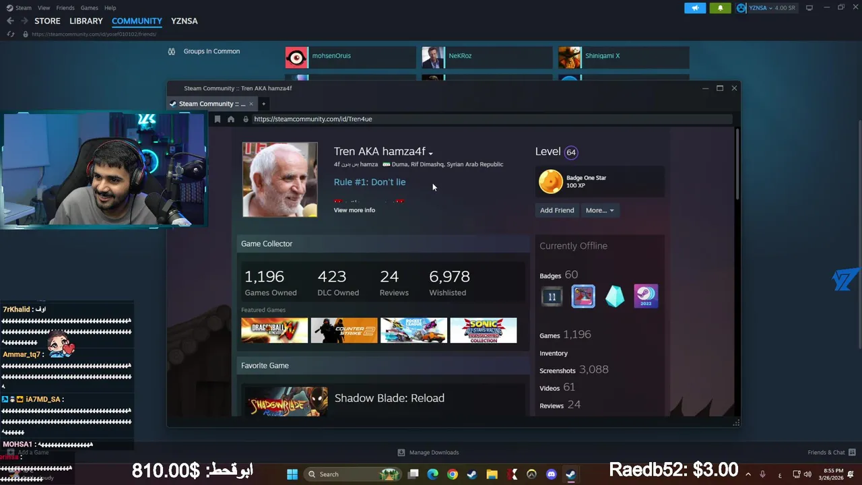Viewport: 862px width, 485px height.
Task: Open the volume control in system tray
Action: coord(807,474)
